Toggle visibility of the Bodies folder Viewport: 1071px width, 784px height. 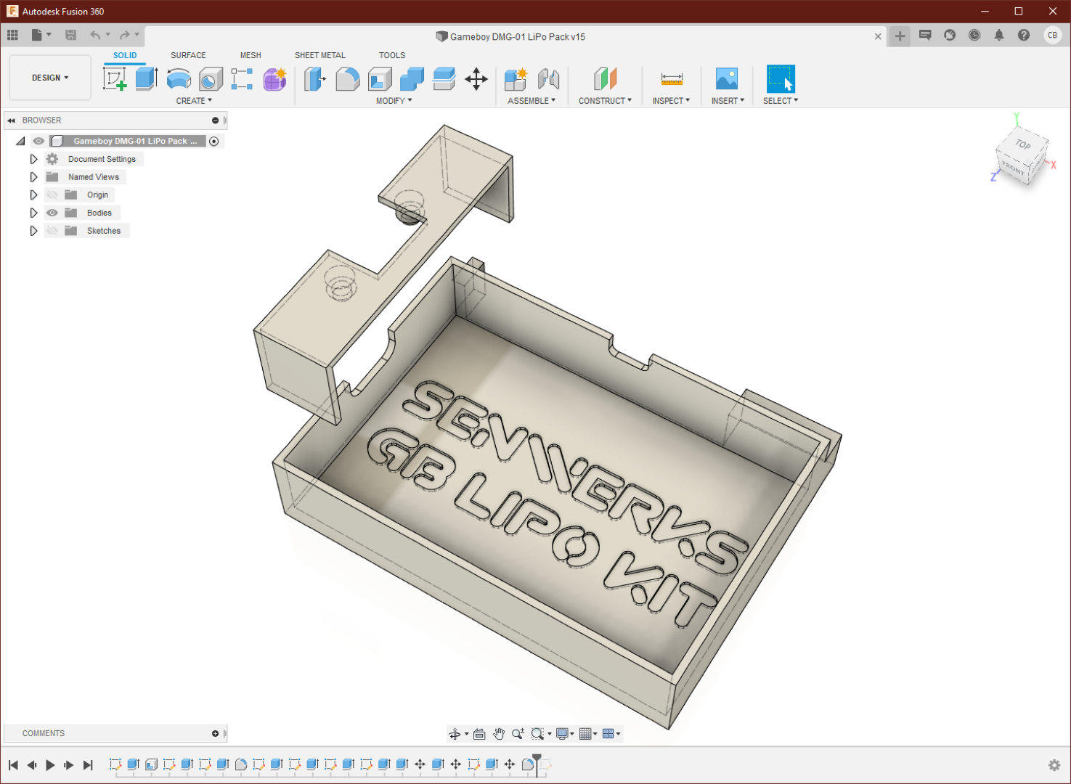coord(52,213)
